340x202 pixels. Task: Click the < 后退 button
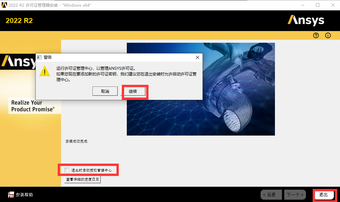click(x=271, y=195)
